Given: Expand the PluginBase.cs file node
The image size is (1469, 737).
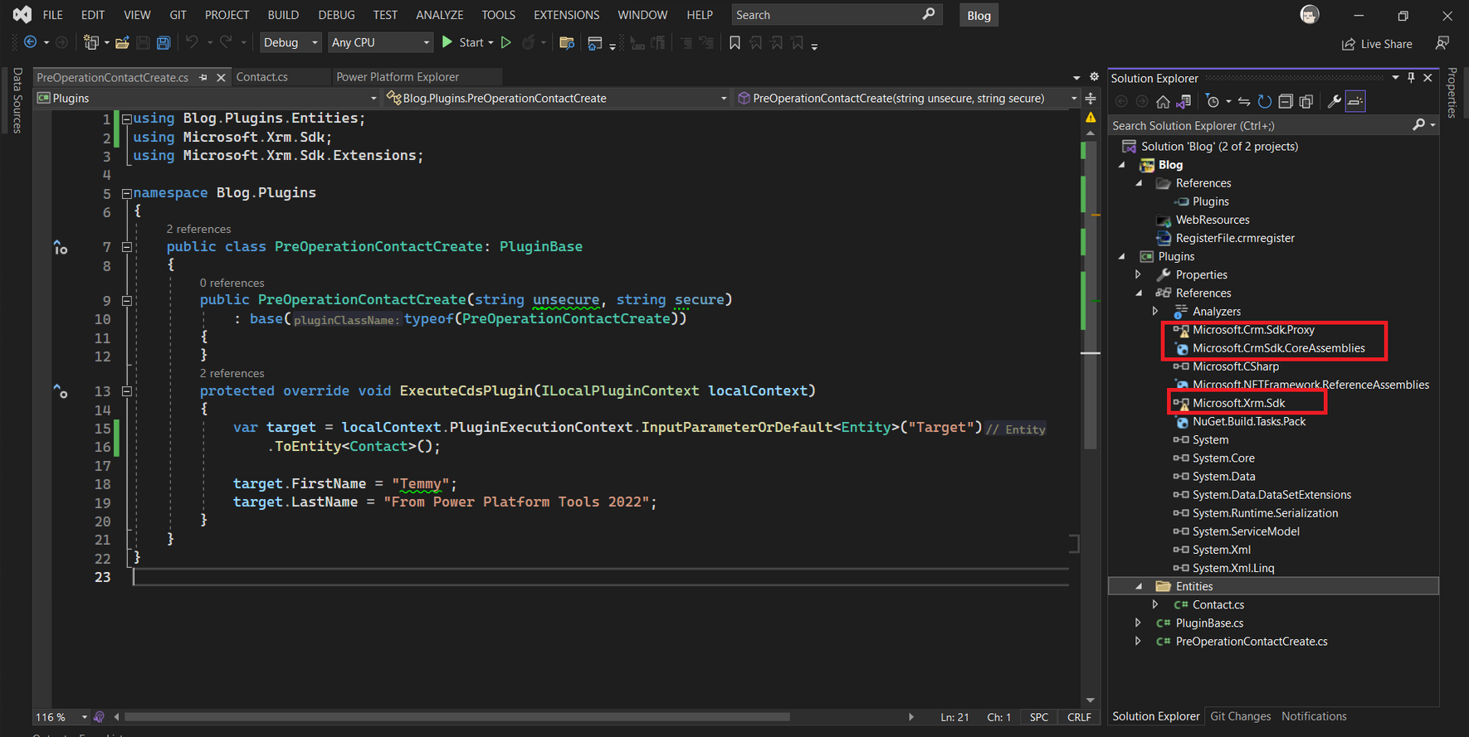Looking at the screenshot, I should coord(1139,623).
